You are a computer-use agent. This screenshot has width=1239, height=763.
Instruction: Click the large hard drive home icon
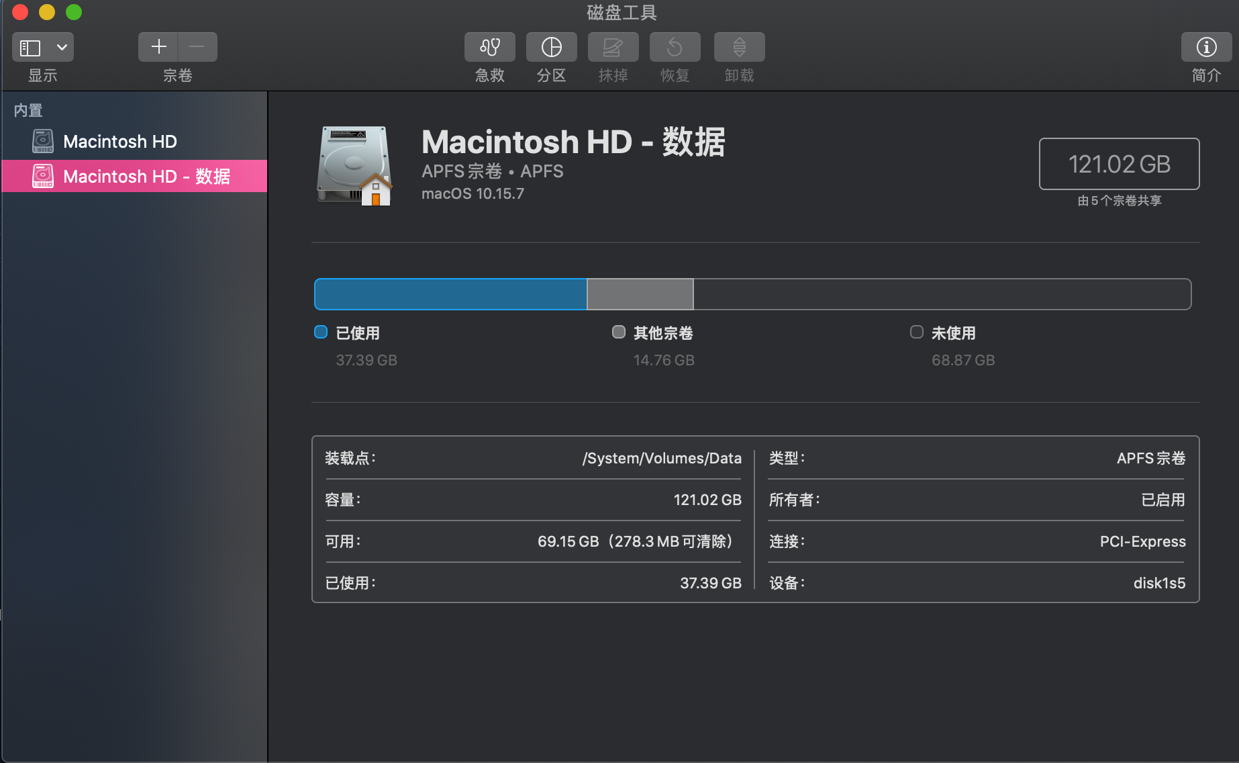(x=354, y=165)
